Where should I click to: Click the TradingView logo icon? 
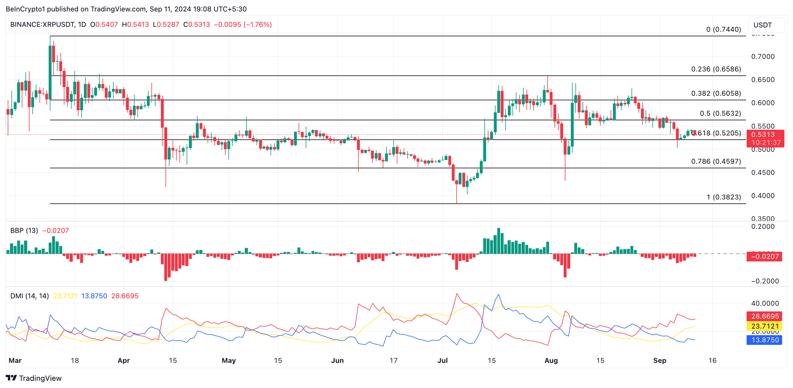click(11, 377)
